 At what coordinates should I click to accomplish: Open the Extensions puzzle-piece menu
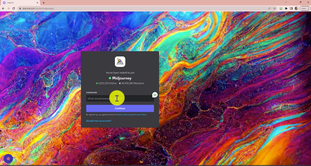point(286,8)
